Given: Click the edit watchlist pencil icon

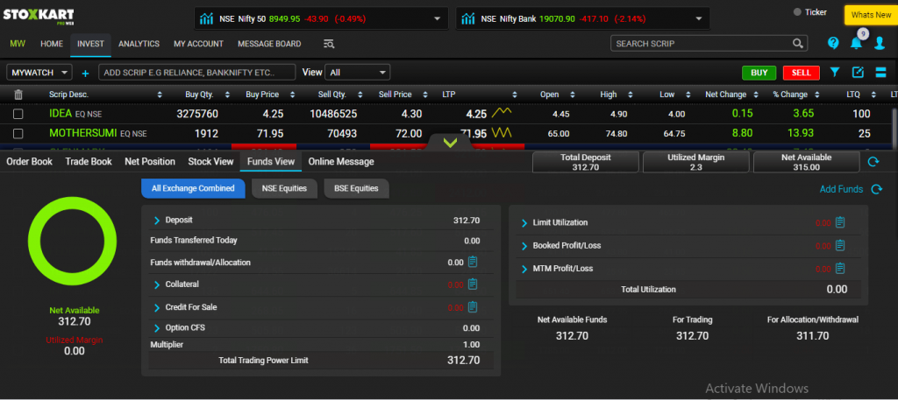Looking at the screenshot, I should (858, 72).
